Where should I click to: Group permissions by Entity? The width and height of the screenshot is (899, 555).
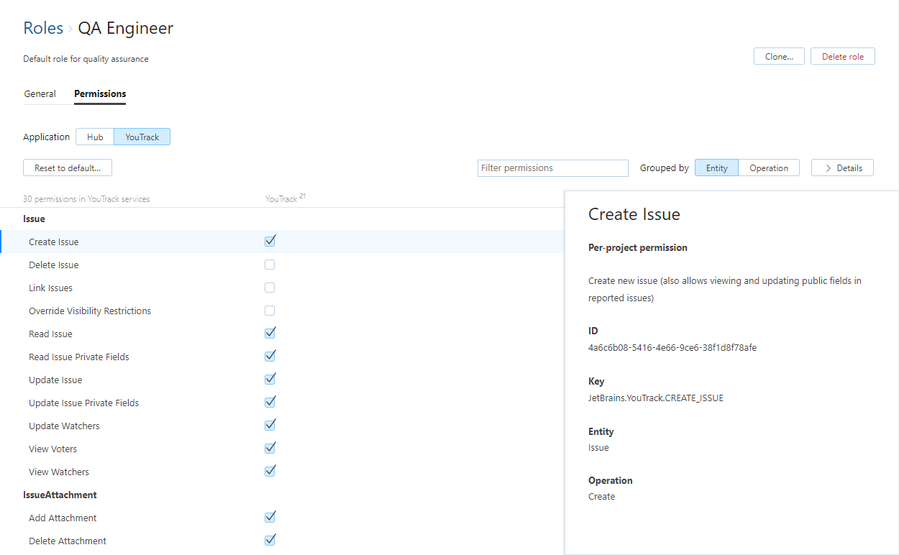(716, 168)
